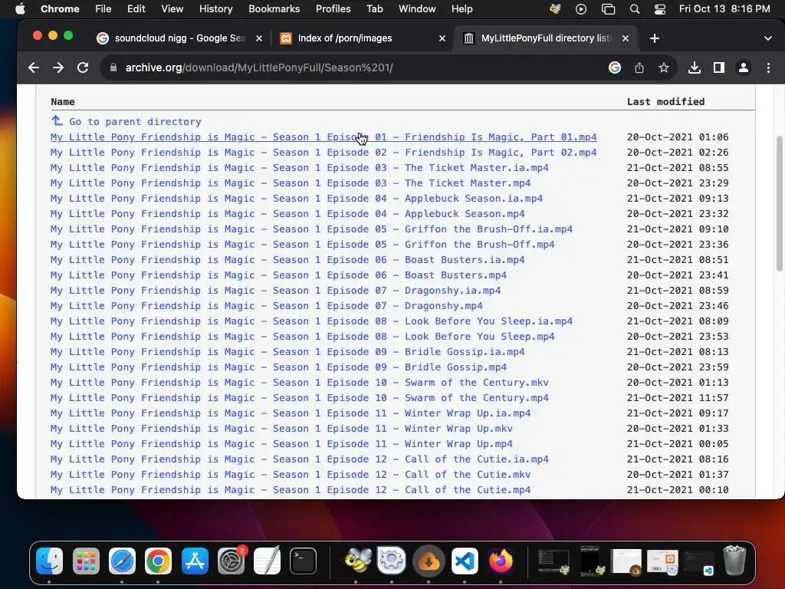Open Episode 04 Applebuck Season.mp4
The height and width of the screenshot is (589, 785).
(287, 214)
